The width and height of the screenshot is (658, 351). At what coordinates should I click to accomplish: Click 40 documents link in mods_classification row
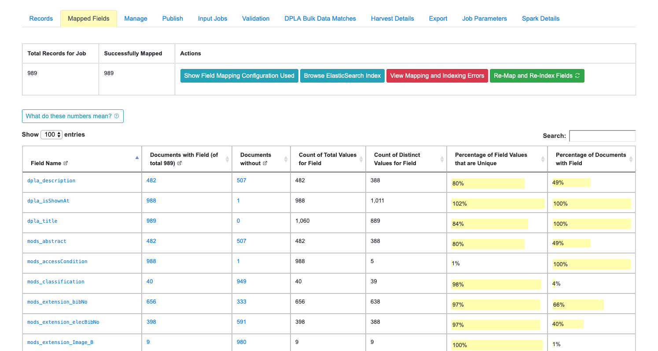(x=150, y=281)
